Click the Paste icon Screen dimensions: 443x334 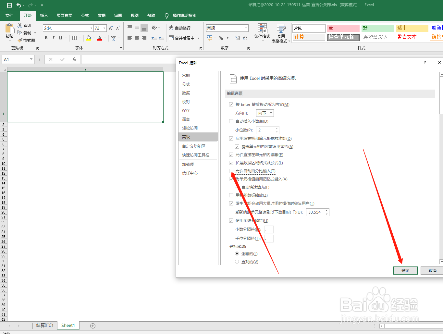pyautogui.click(x=9, y=29)
